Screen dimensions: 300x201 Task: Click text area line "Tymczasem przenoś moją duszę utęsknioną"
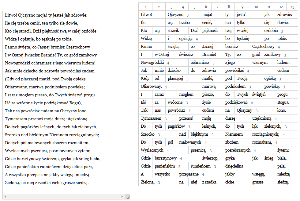click(x=46, y=119)
